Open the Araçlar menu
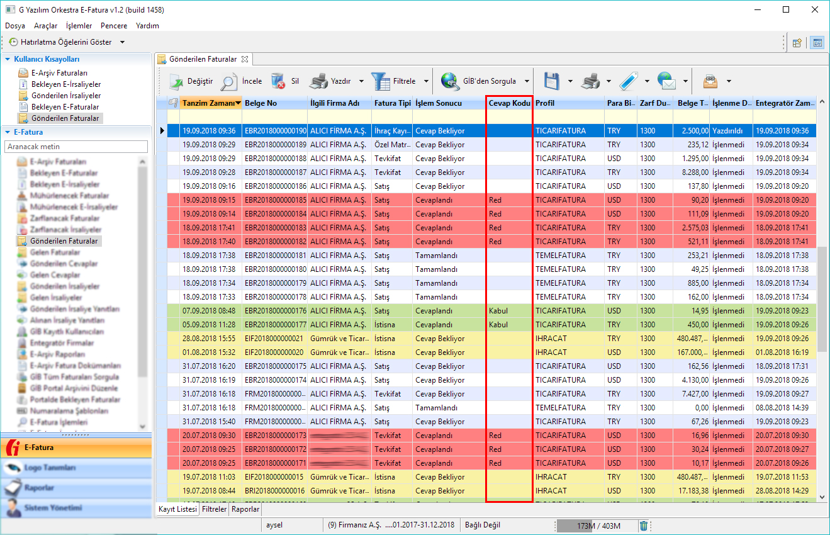 coord(45,26)
